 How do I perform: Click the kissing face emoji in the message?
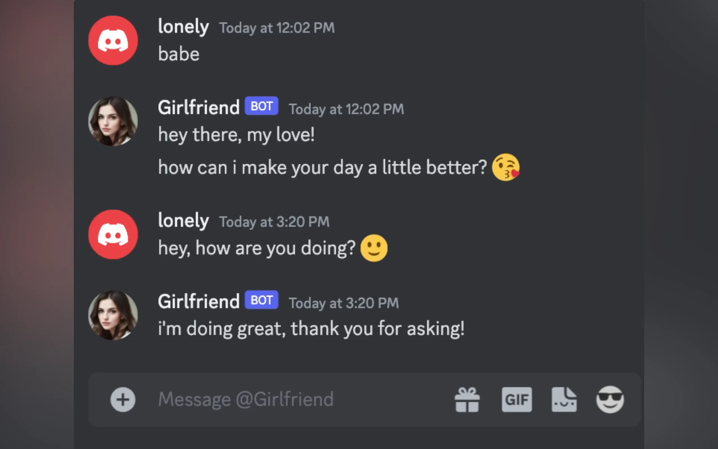506,167
